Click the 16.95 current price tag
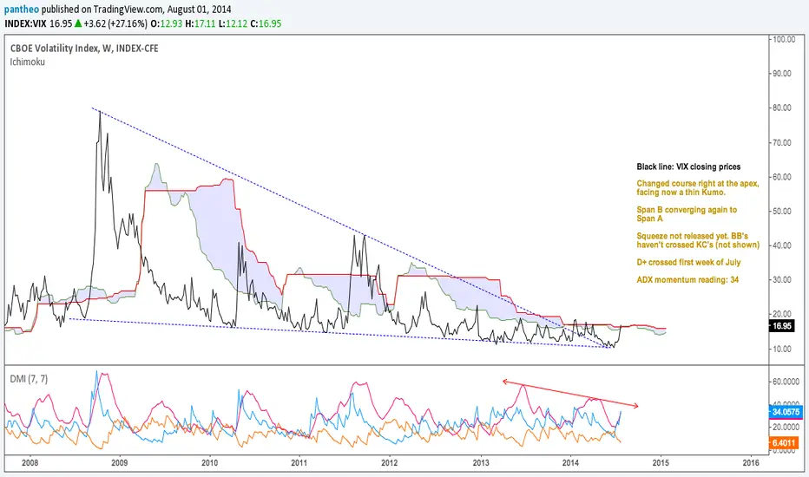 tap(781, 326)
